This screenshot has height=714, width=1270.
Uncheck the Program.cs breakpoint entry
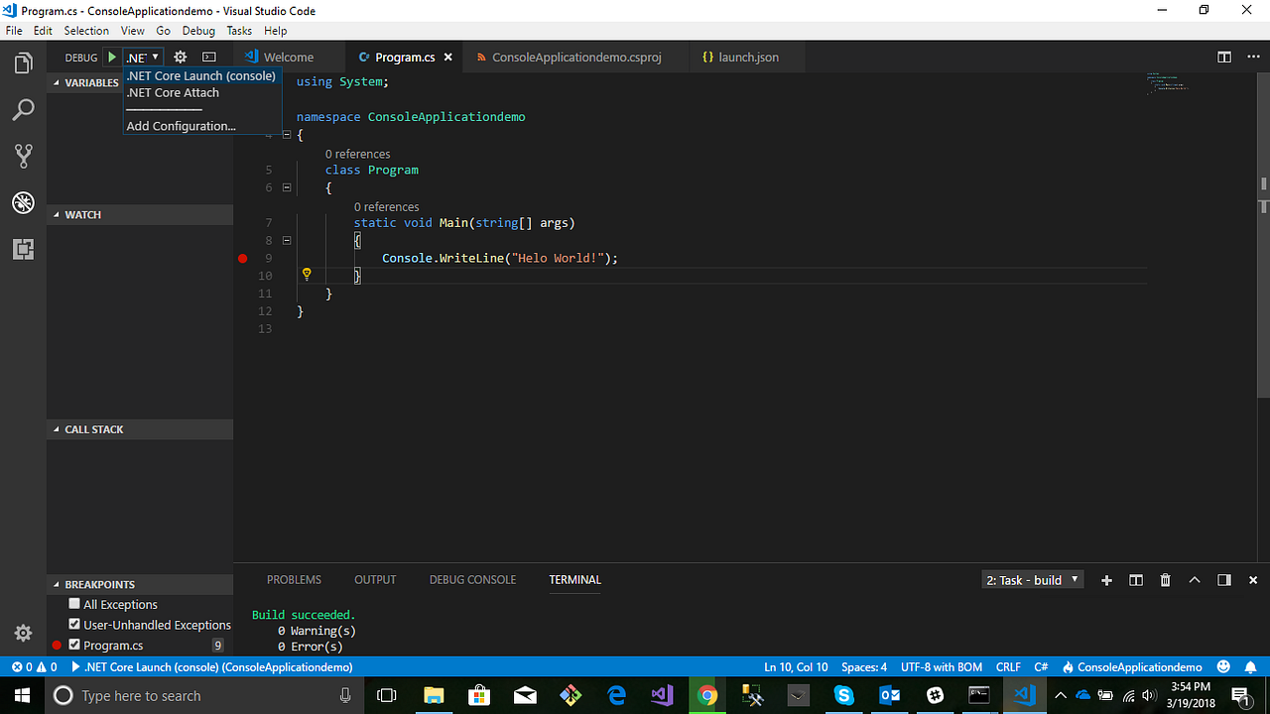73,645
